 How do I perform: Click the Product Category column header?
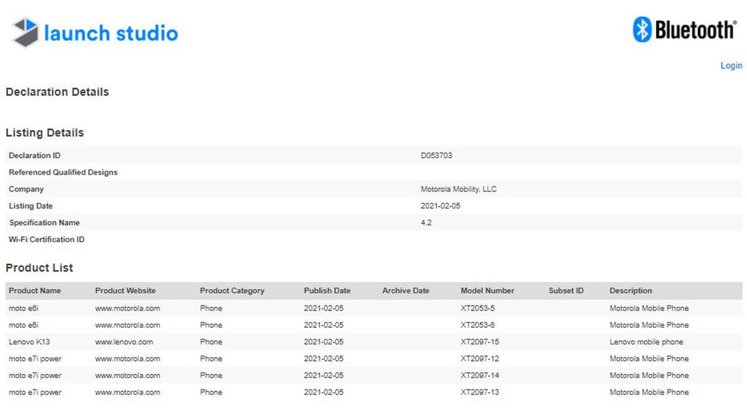[x=232, y=291]
